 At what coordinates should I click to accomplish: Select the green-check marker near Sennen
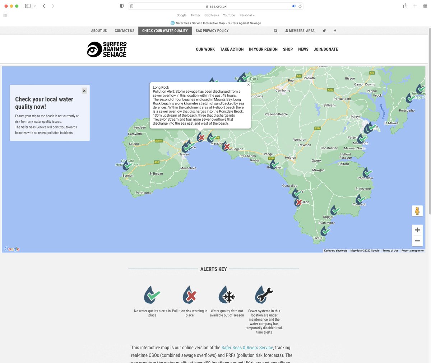(x=127, y=166)
